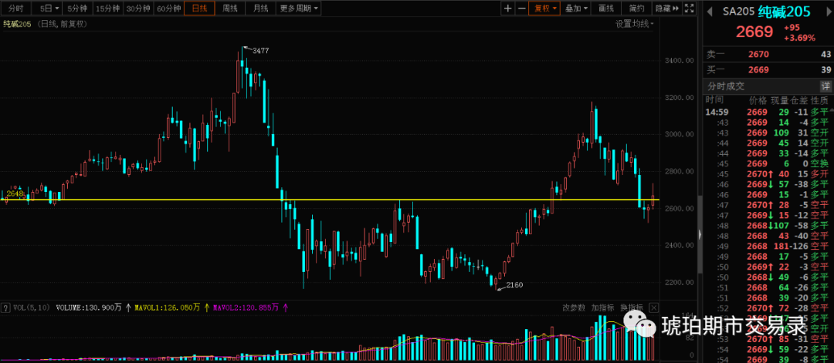Click MAVOL2:120.855万 value
Screen dimensions: 834x363
246,308
